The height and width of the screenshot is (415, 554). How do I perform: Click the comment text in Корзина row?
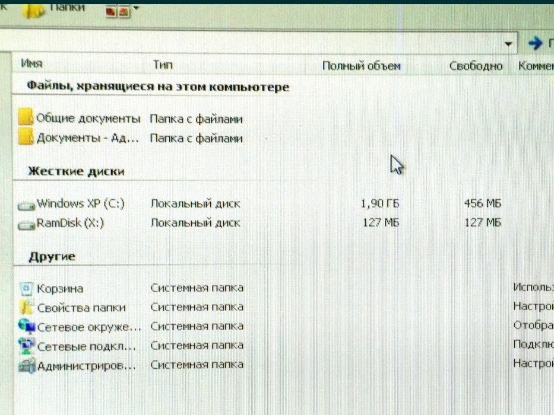click(533, 288)
